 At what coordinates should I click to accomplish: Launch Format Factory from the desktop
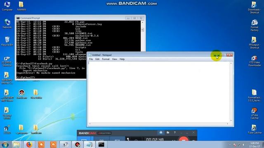[255, 25]
